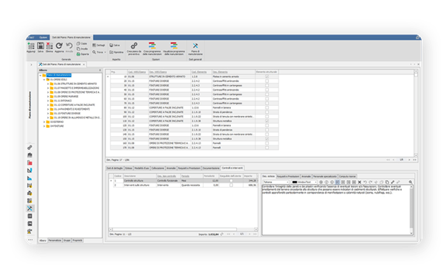Image resolution: width=446 pixels, height=280 pixels.
Task: Click the Aggiungi icon in the ribbon
Action: click(31, 47)
